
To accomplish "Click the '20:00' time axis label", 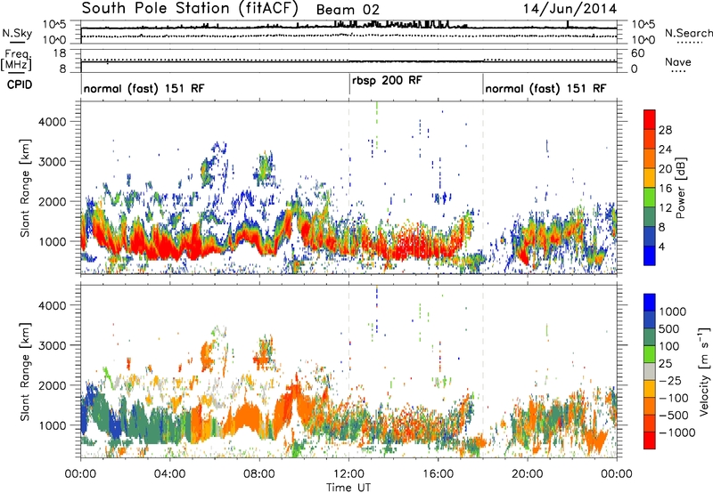I will pos(528,474).
